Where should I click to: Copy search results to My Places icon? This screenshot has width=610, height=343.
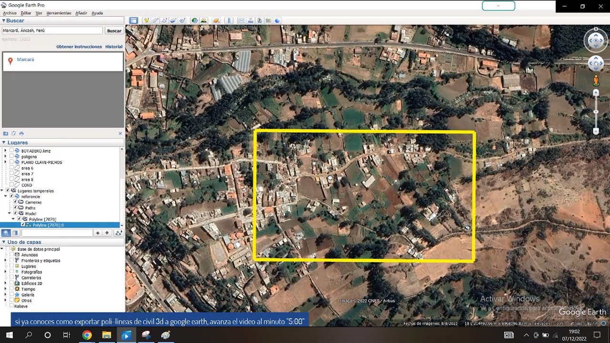point(14,133)
